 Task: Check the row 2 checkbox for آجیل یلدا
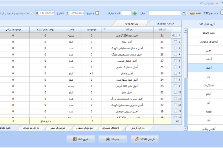click(176, 42)
